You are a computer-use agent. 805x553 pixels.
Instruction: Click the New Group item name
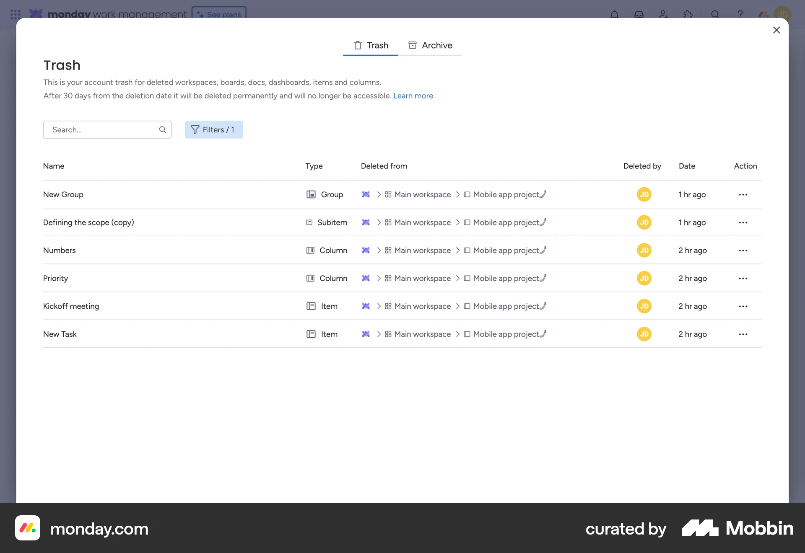(63, 195)
